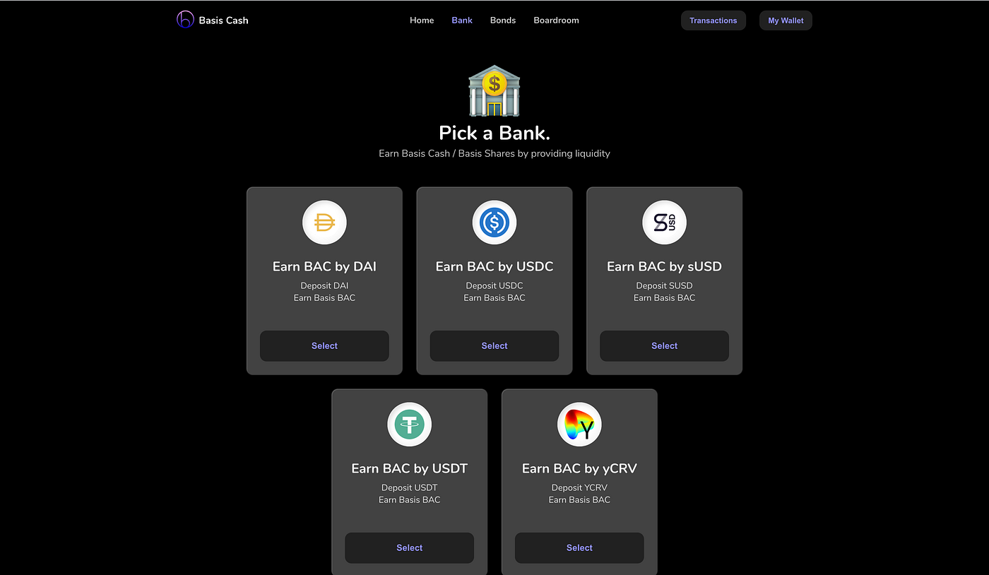Screen dimensions: 989x575
Task: Click the 'Deposit SUSD' text
Action: (x=664, y=285)
